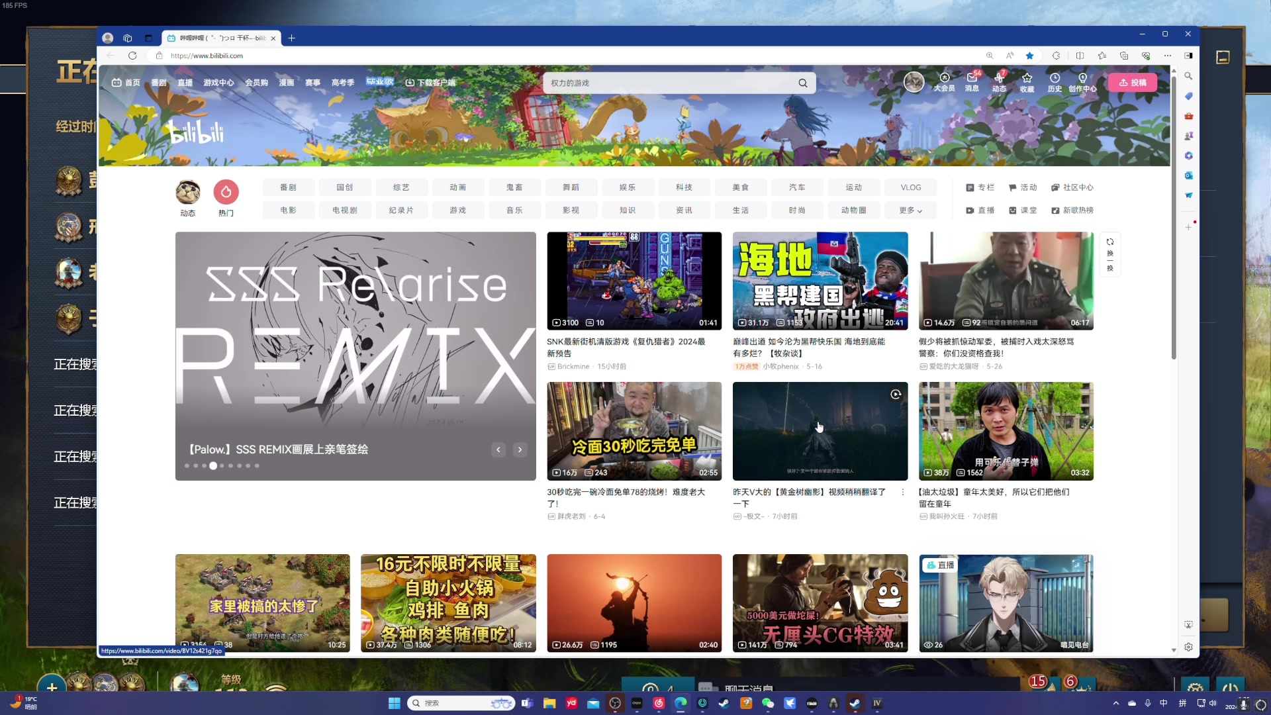Click watch-later icon on 黄金树幽影 video

point(896,394)
